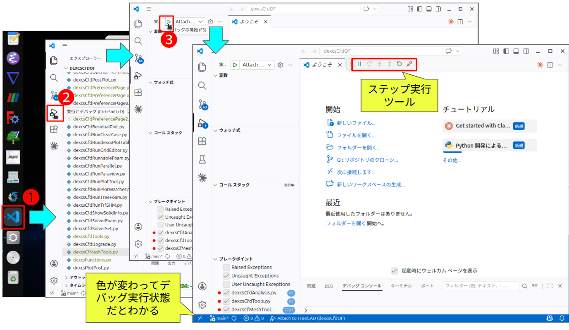The width and height of the screenshot is (569, 330).
Task: Click the Git リポジトリのクローン... link
Action: coord(367,160)
